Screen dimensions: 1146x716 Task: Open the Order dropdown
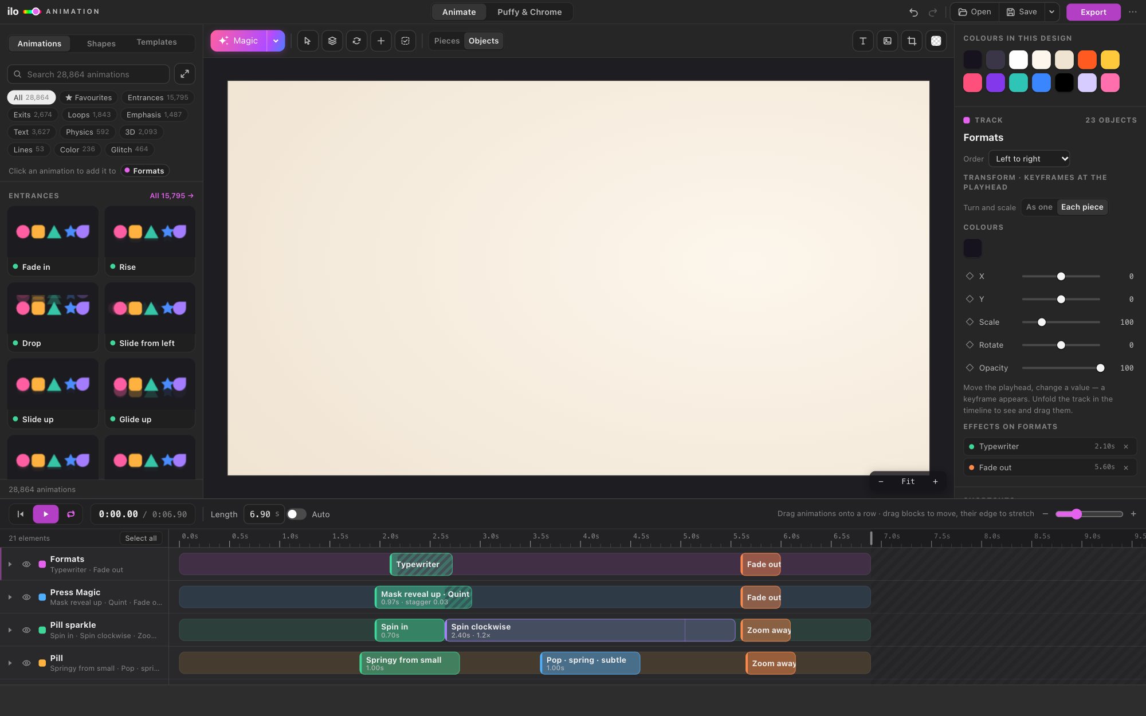click(1029, 159)
